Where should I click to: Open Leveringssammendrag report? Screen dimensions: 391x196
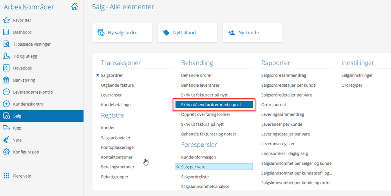(x=282, y=114)
